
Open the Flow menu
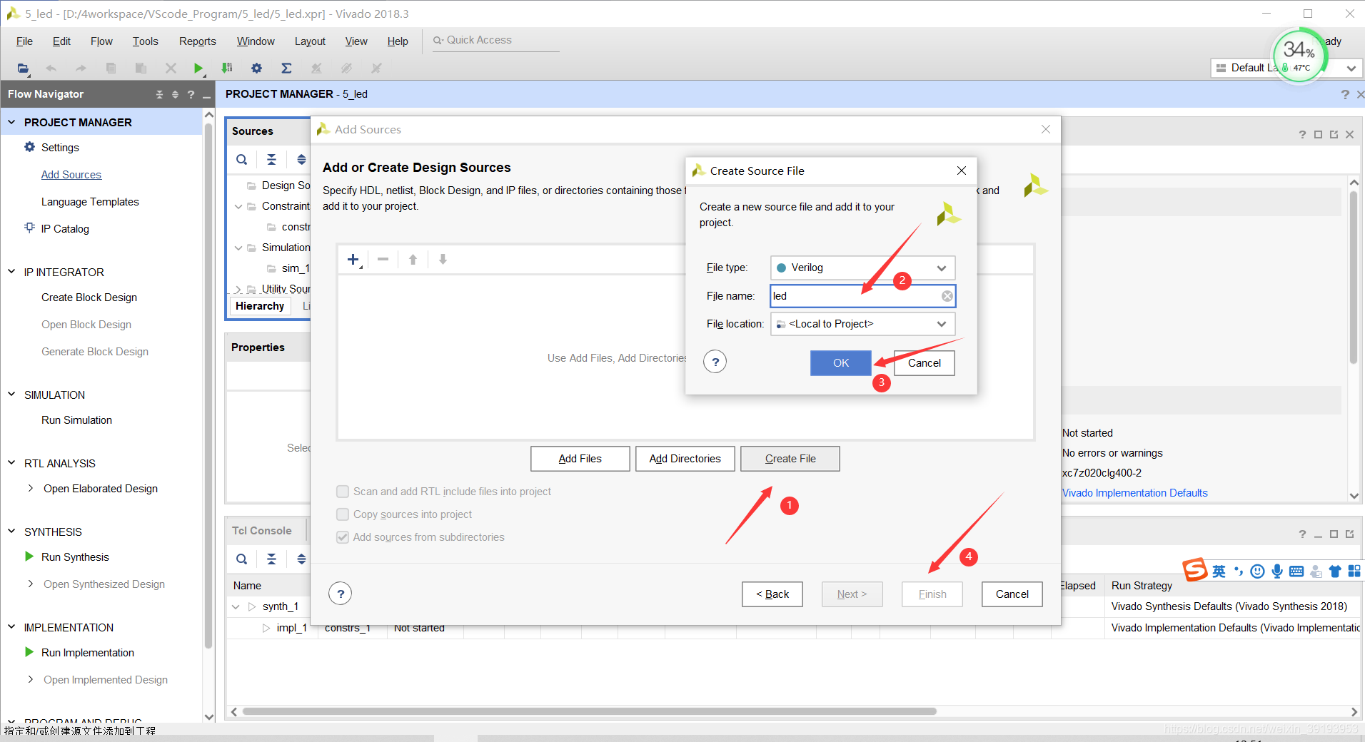pyautogui.click(x=101, y=41)
